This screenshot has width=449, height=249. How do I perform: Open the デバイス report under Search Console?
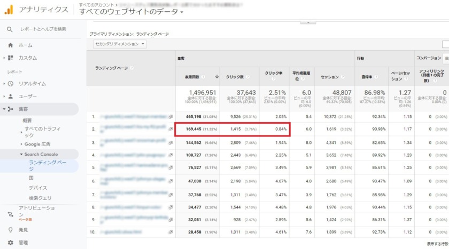pyautogui.click(x=38, y=188)
